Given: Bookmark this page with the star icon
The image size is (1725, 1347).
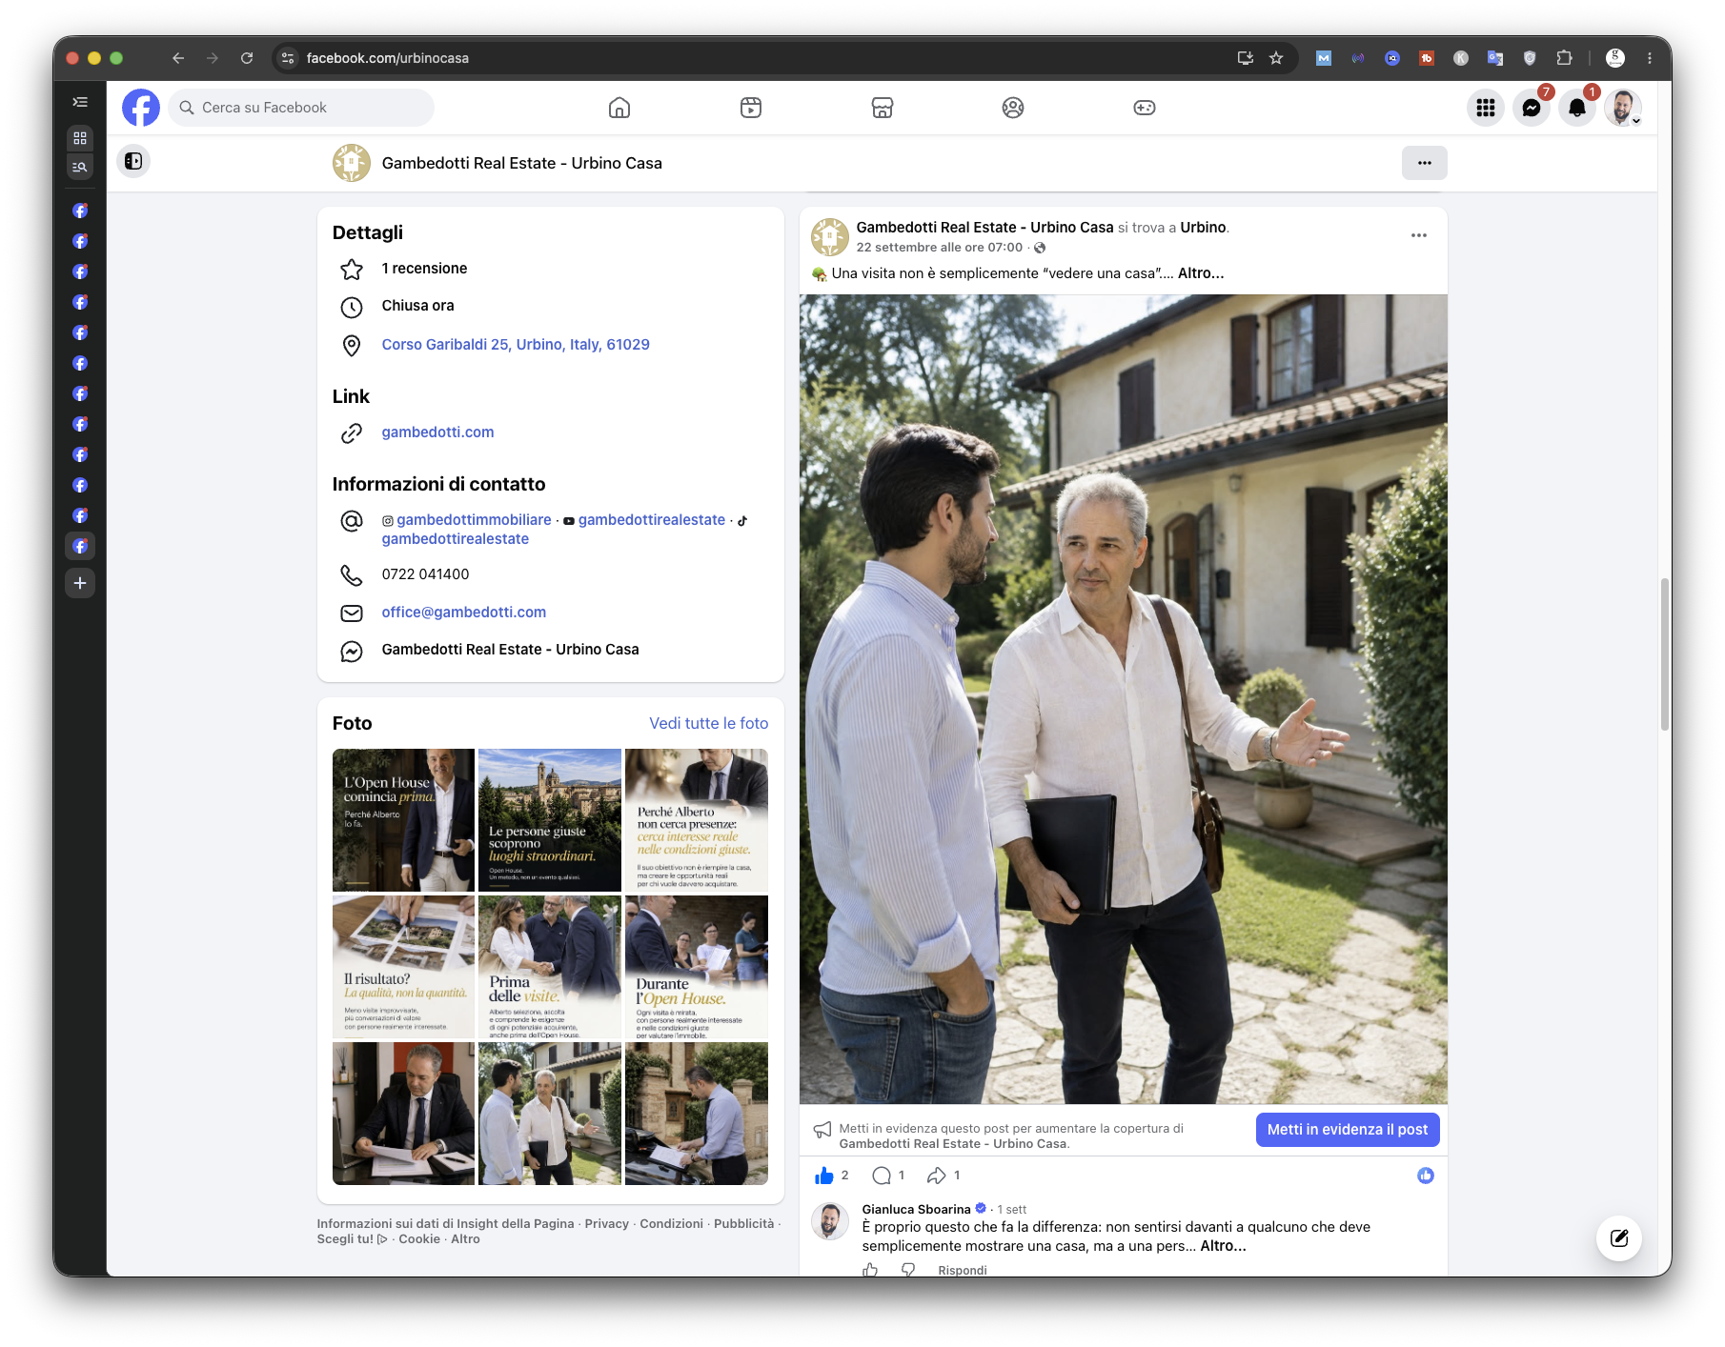Looking at the screenshot, I should (1276, 58).
